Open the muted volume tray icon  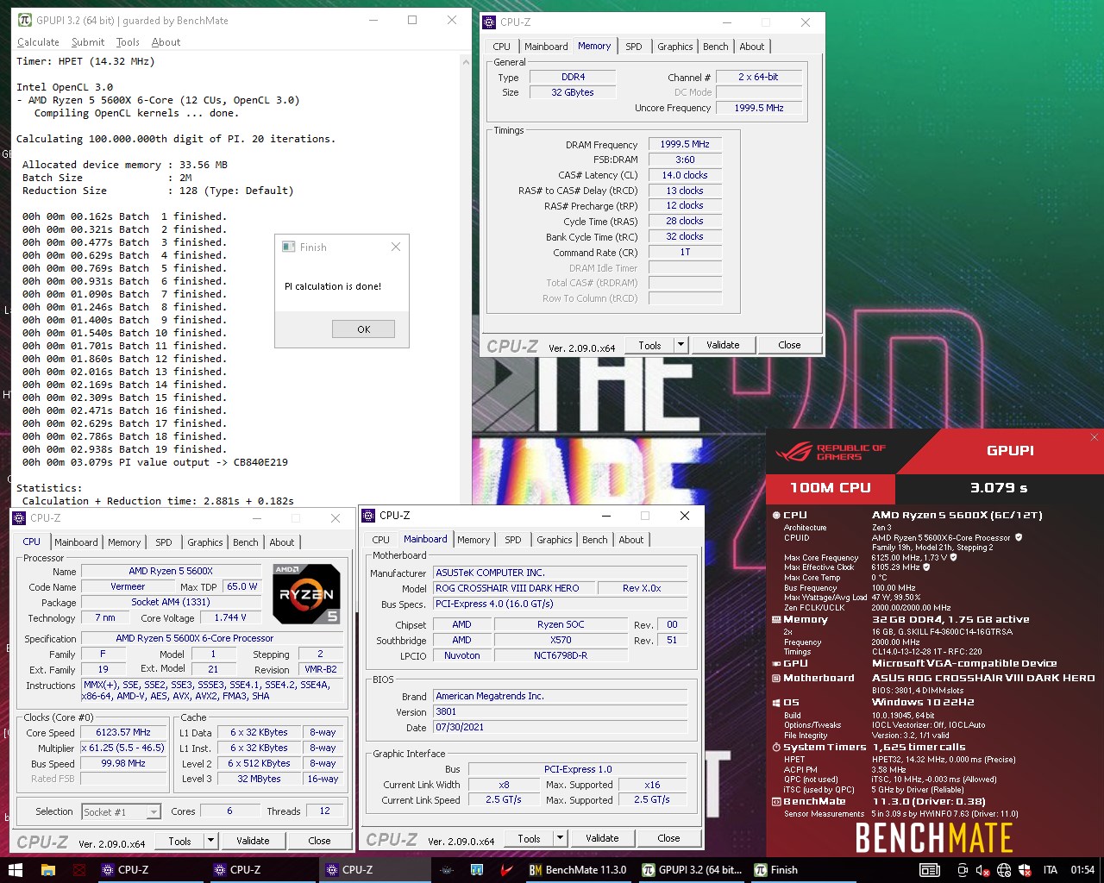(984, 870)
